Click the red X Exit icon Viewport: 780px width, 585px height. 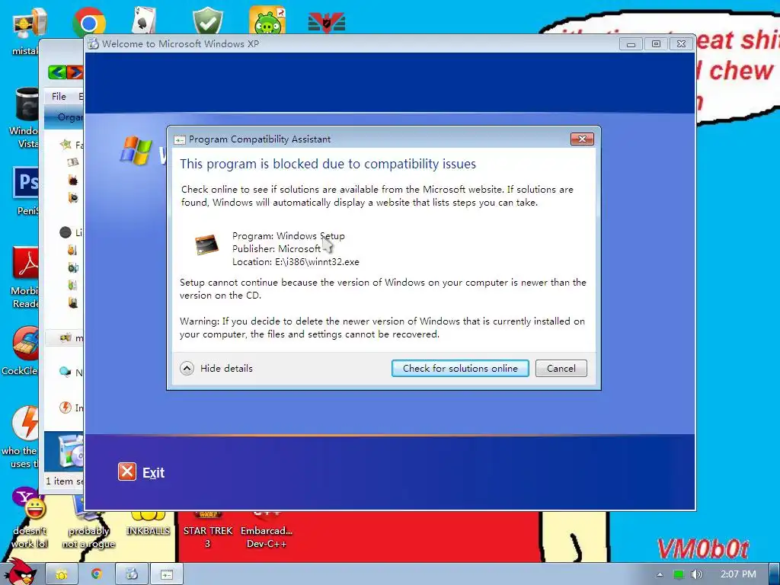click(127, 472)
